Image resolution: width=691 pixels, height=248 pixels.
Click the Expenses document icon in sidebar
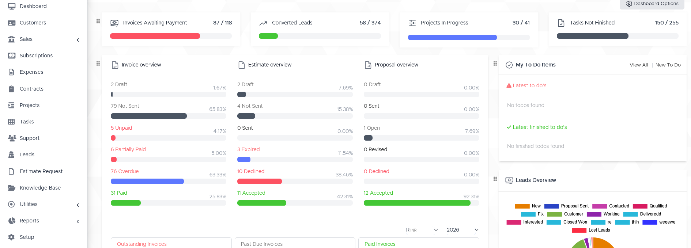pyautogui.click(x=12, y=72)
